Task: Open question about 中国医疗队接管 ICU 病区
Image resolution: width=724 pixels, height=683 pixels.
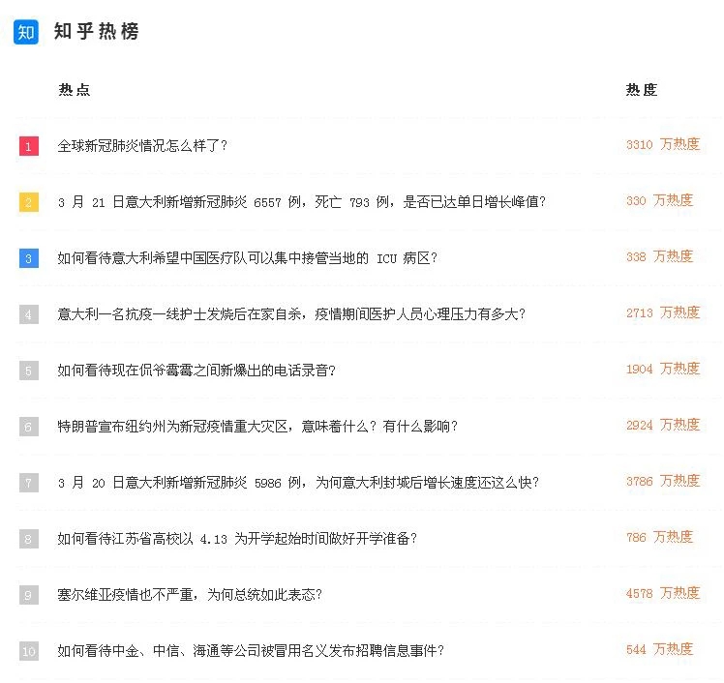Action: (x=247, y=258)
